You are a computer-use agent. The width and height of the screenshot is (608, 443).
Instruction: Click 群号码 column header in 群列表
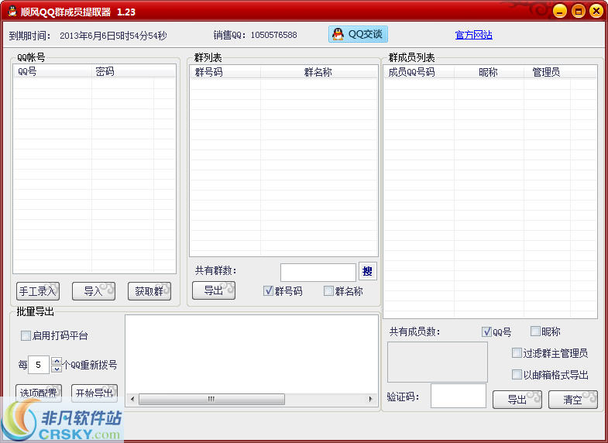pos(225,73)
